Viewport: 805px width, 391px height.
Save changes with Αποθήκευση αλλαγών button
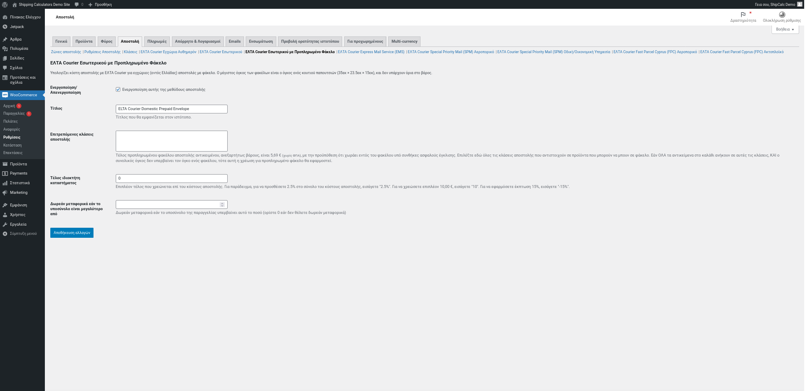(x=72, y=233)
